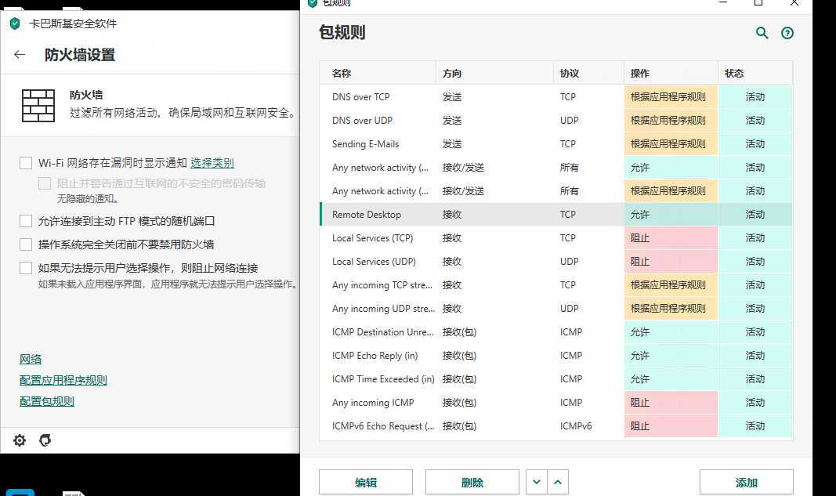Sort by the 协议 column header
Viewport: 836px width, 496px height.
[x=588, y=73]
